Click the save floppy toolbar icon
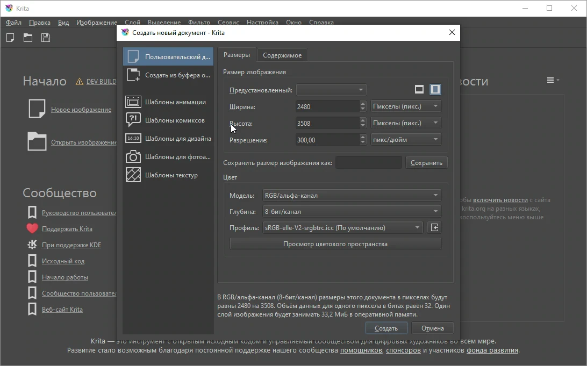587x366 pixels. click(x=46, y=38)
